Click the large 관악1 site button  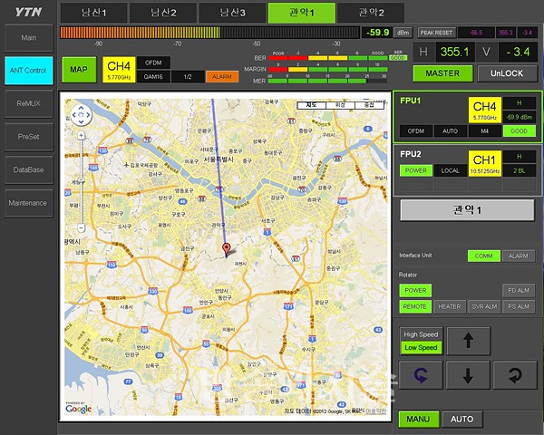(x=467, y=210)
